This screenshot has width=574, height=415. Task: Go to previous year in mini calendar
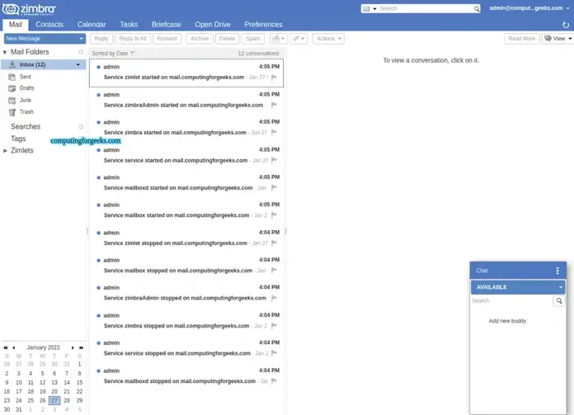click(6, 347)
